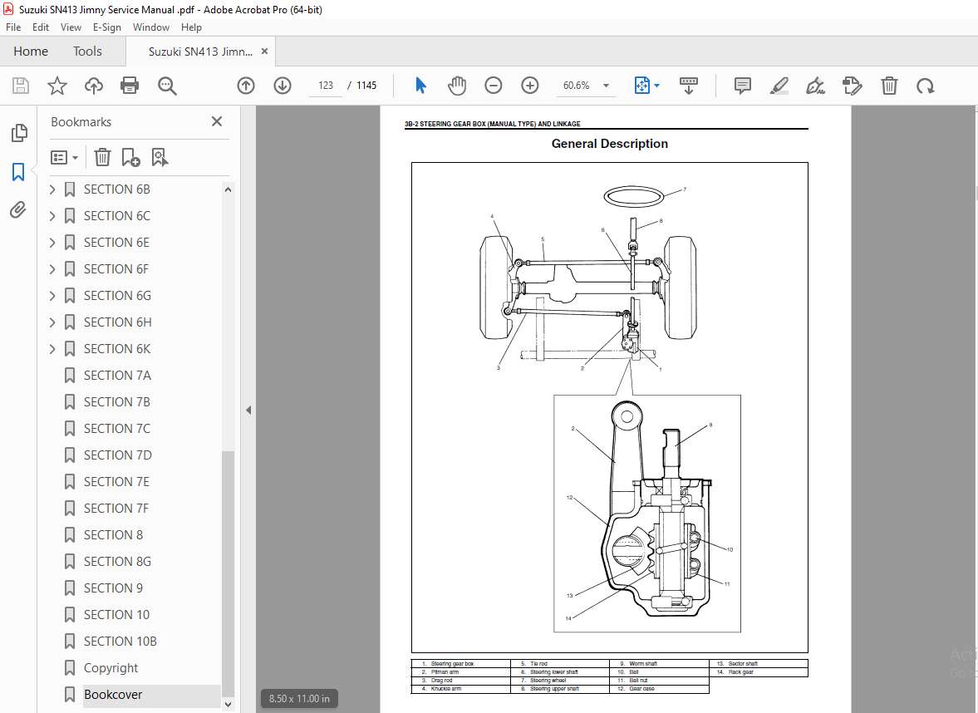Viewport: 978px width, 713px height.
Task: Jump to SECTION 9 bookmark
Action: [113, 588]
